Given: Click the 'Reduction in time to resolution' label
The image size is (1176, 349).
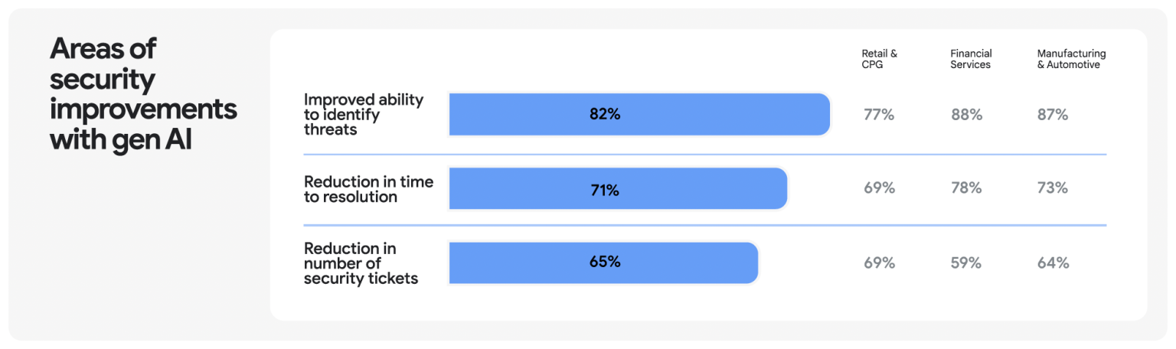Looking at the screenshot, I should (x=368, y=189).
